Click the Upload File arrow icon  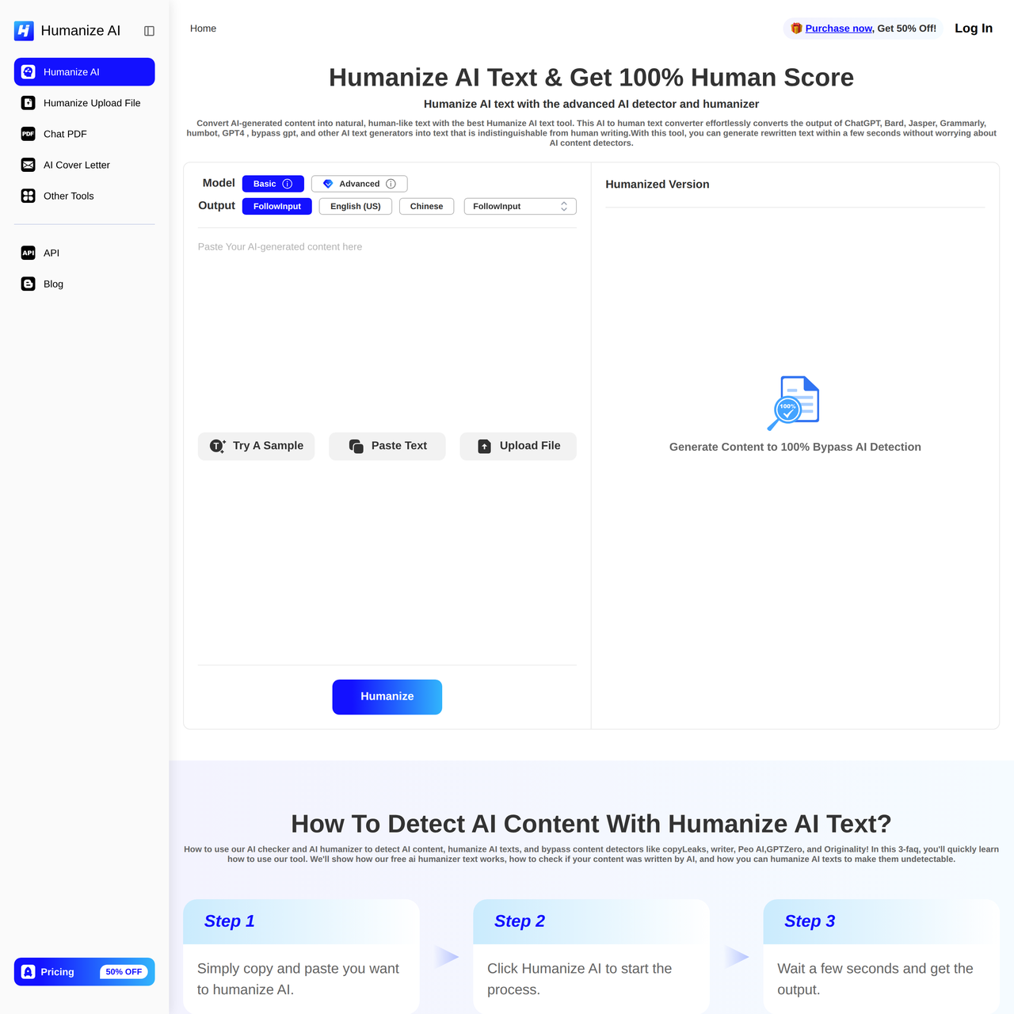pyautogui.click(x=485, y=446)
